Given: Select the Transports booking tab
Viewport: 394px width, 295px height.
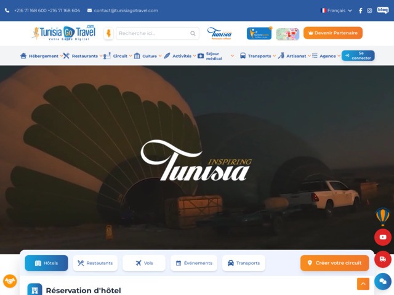Looking at the screenshot, I should click(244, 263).
